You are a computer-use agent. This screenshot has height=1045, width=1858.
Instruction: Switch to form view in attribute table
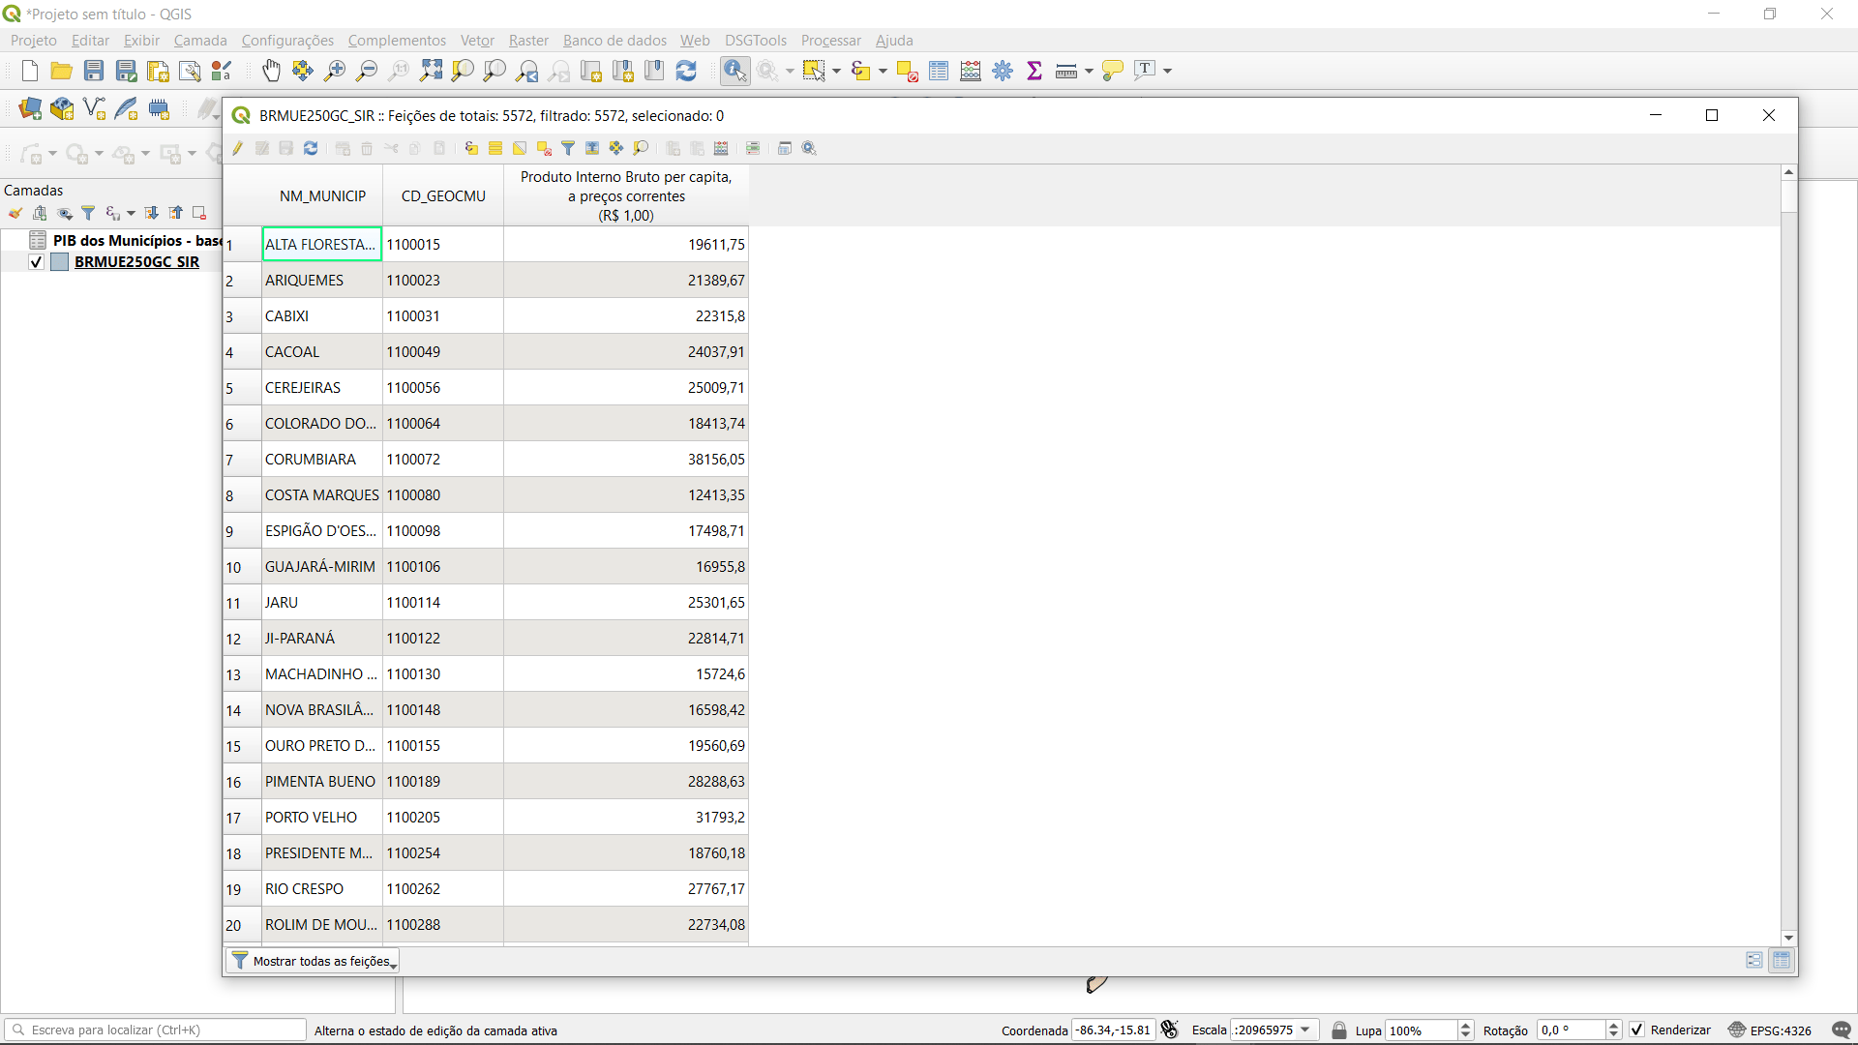pyautogui.click(x=1754, y=961)
